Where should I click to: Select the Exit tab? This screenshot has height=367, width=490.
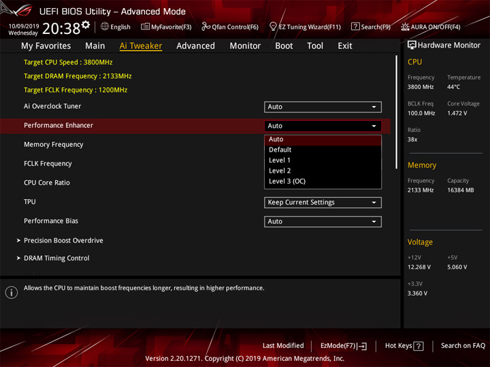(x=345, y=46)
